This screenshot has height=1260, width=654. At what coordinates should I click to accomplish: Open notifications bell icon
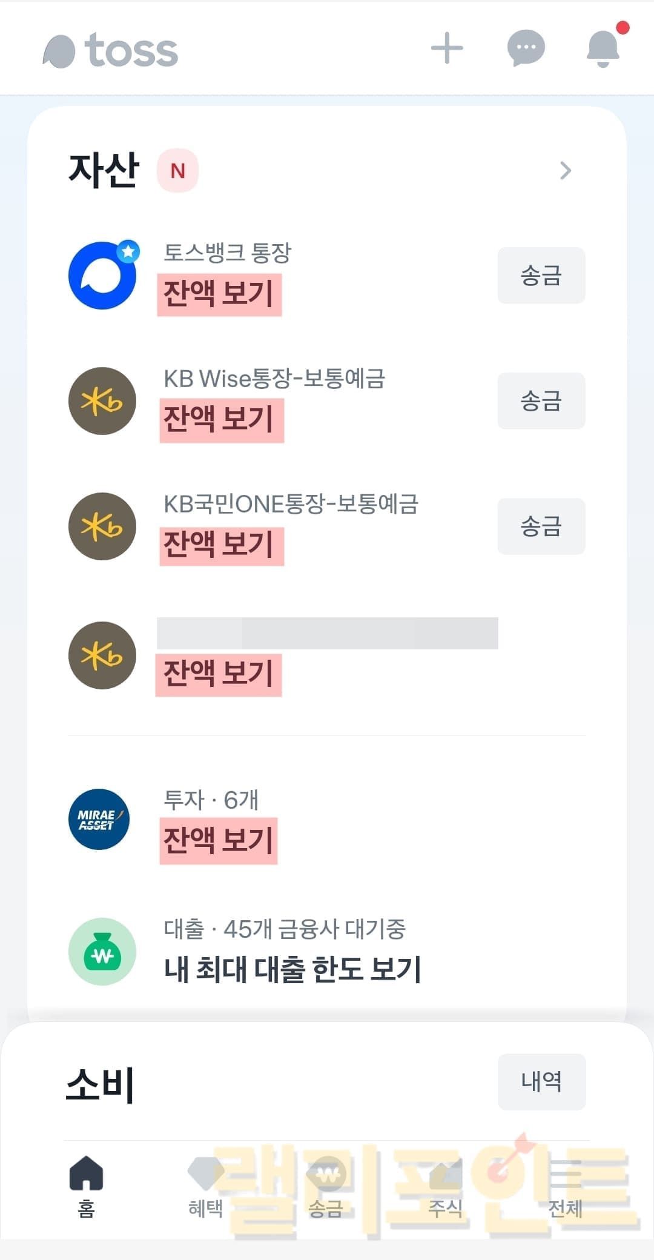coord(603,48)
